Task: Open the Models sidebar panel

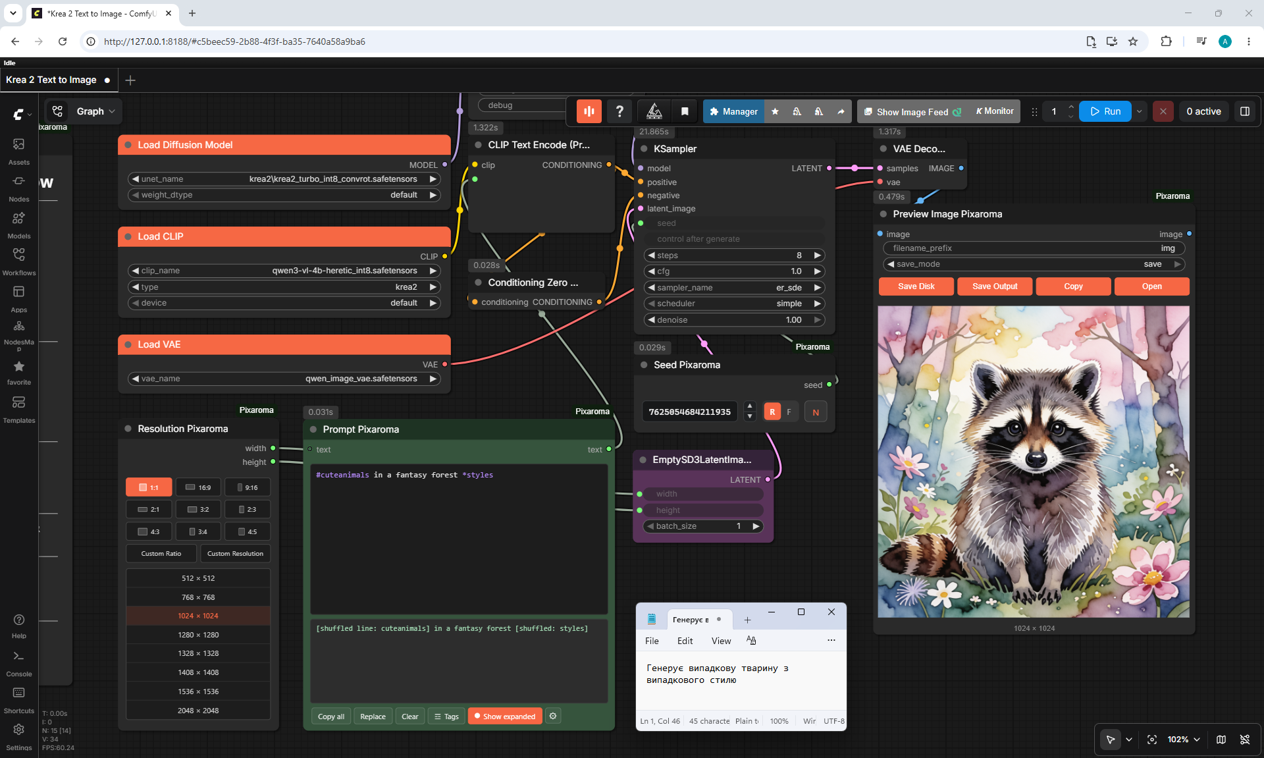Action: click(18, 225)
